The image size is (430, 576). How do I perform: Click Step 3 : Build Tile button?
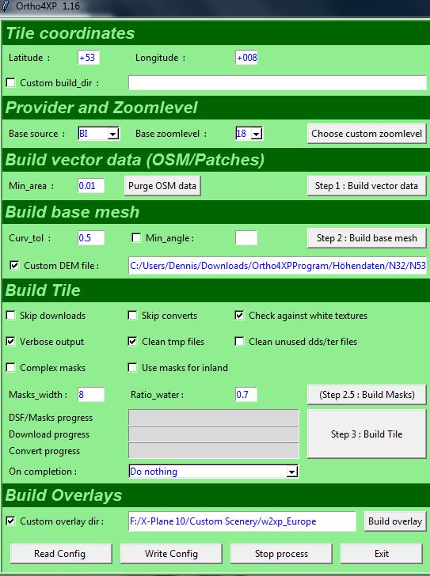point(367,434)
